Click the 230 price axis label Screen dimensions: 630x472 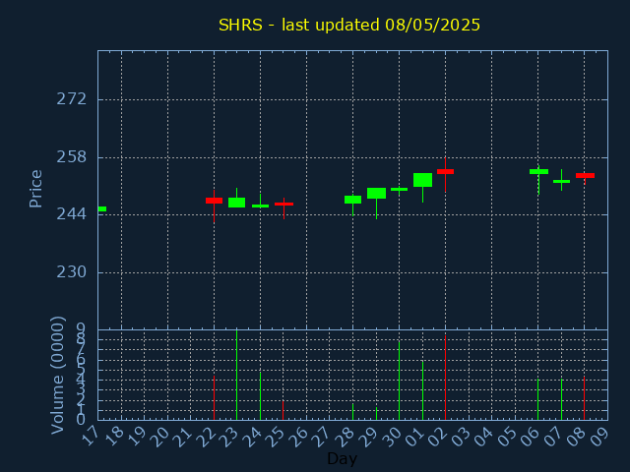point(72,272)
